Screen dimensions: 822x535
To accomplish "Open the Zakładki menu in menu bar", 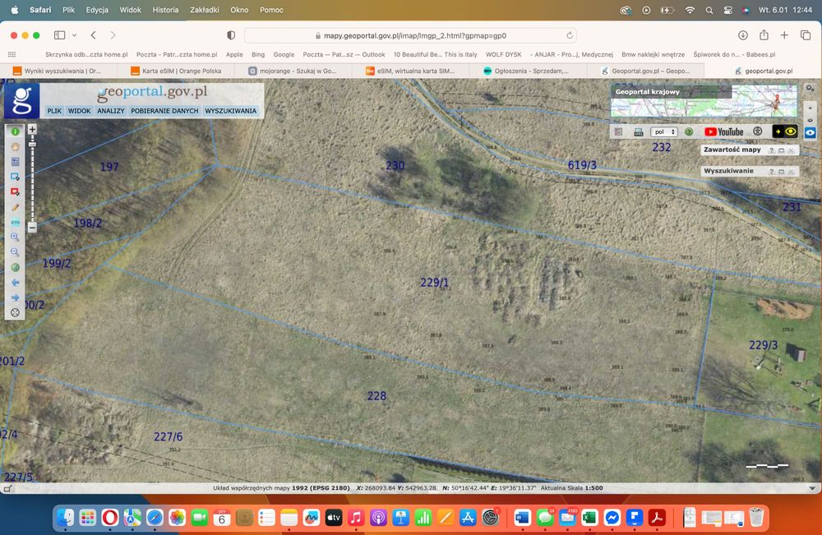I will (205, 10).
